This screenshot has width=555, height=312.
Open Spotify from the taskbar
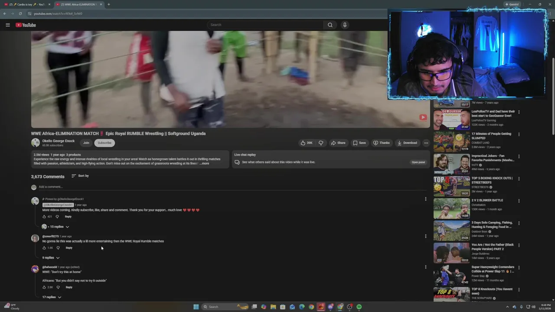click(x=359, y=307)
